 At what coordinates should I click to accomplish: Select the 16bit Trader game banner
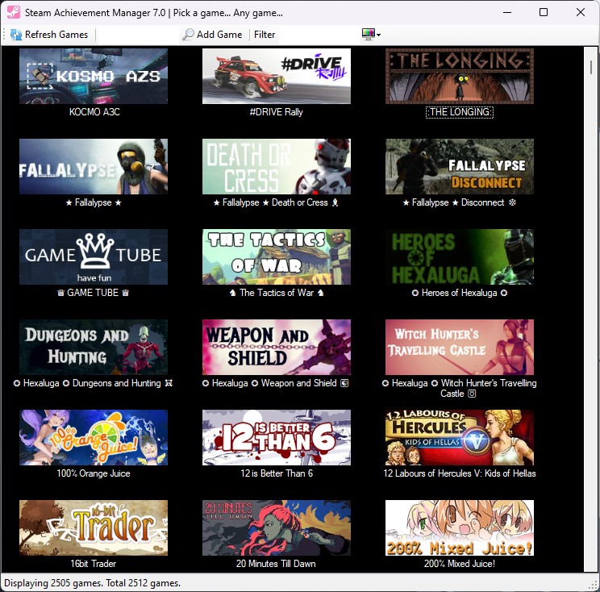(x=94, y=527)
